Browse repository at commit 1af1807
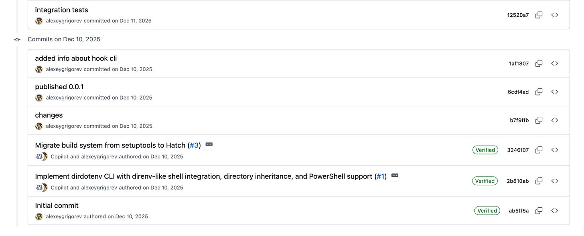This screenshot has width=584, height=236. point(555,63)
